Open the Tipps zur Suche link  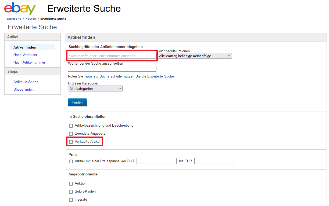click(x=99, y=76)
